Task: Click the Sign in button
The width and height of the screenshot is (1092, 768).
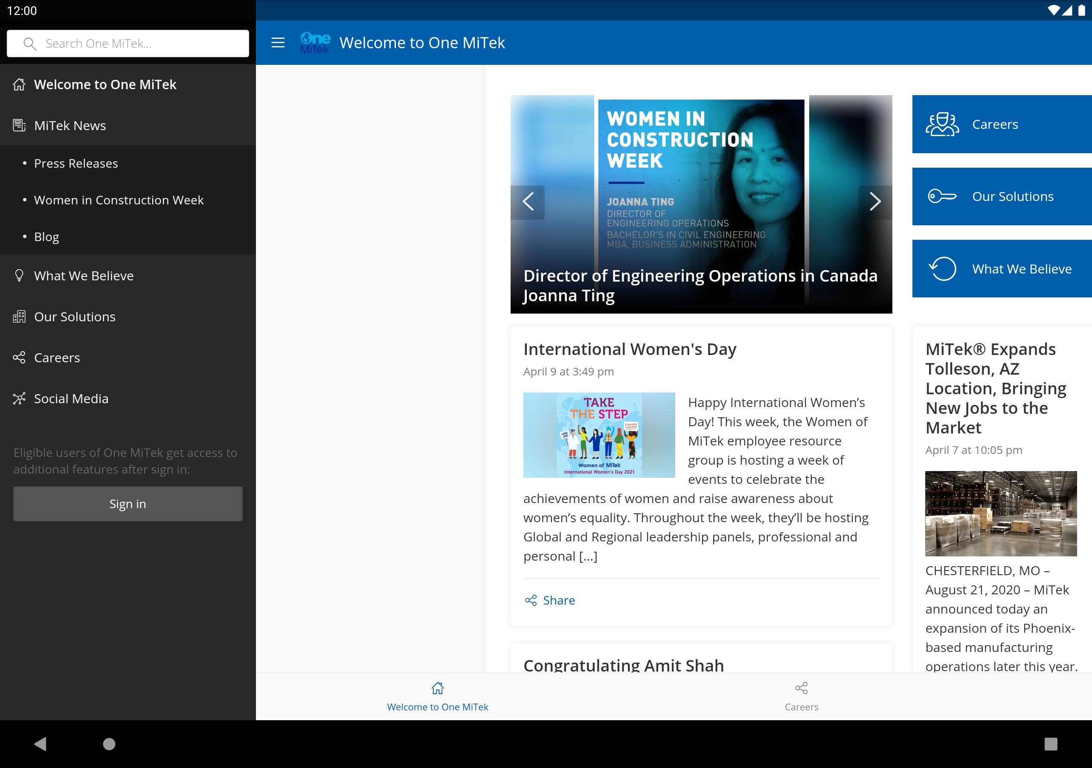Action: coord(128,504)
